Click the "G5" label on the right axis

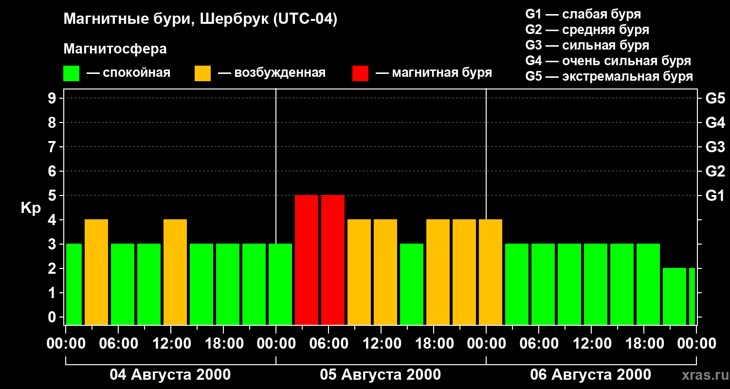click(x=715, y=98)
